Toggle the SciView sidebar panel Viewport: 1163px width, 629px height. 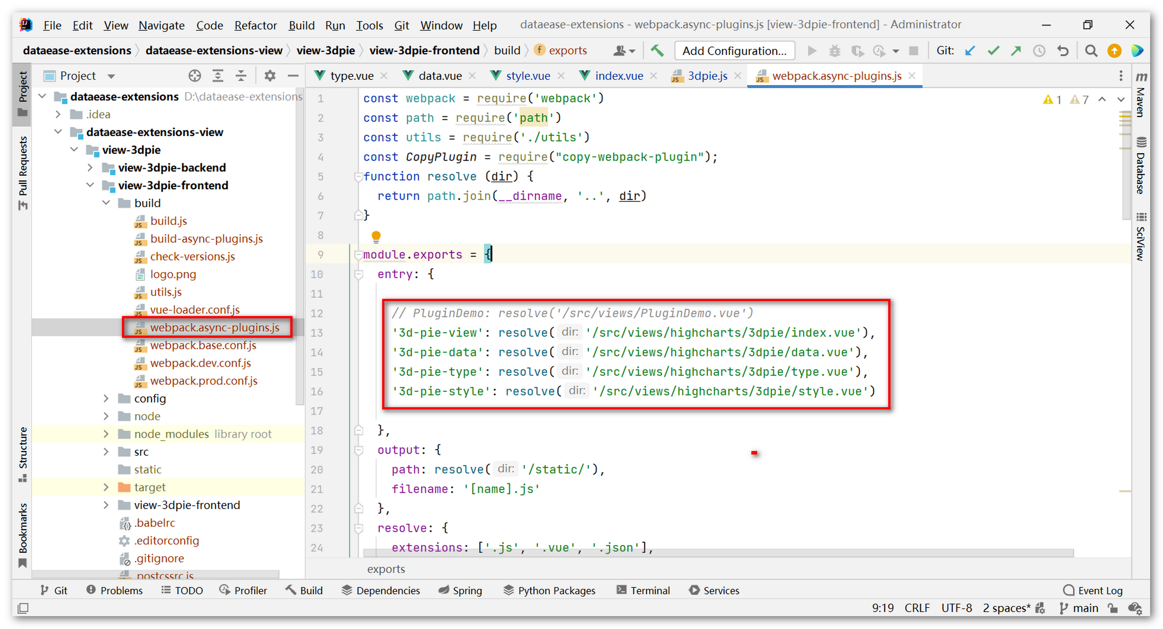pos(1141,237)
